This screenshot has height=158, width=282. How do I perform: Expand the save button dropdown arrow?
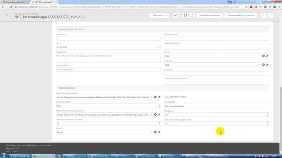click(167, 15)
